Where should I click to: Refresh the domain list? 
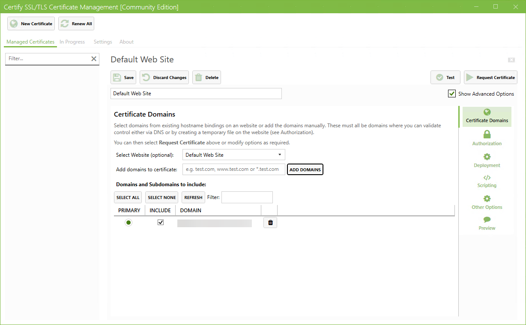[x=193, y=197]
